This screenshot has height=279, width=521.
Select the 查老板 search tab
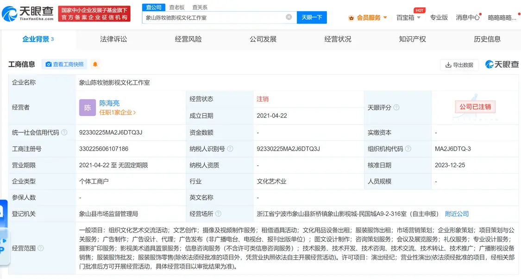click(x=176, y=7)
